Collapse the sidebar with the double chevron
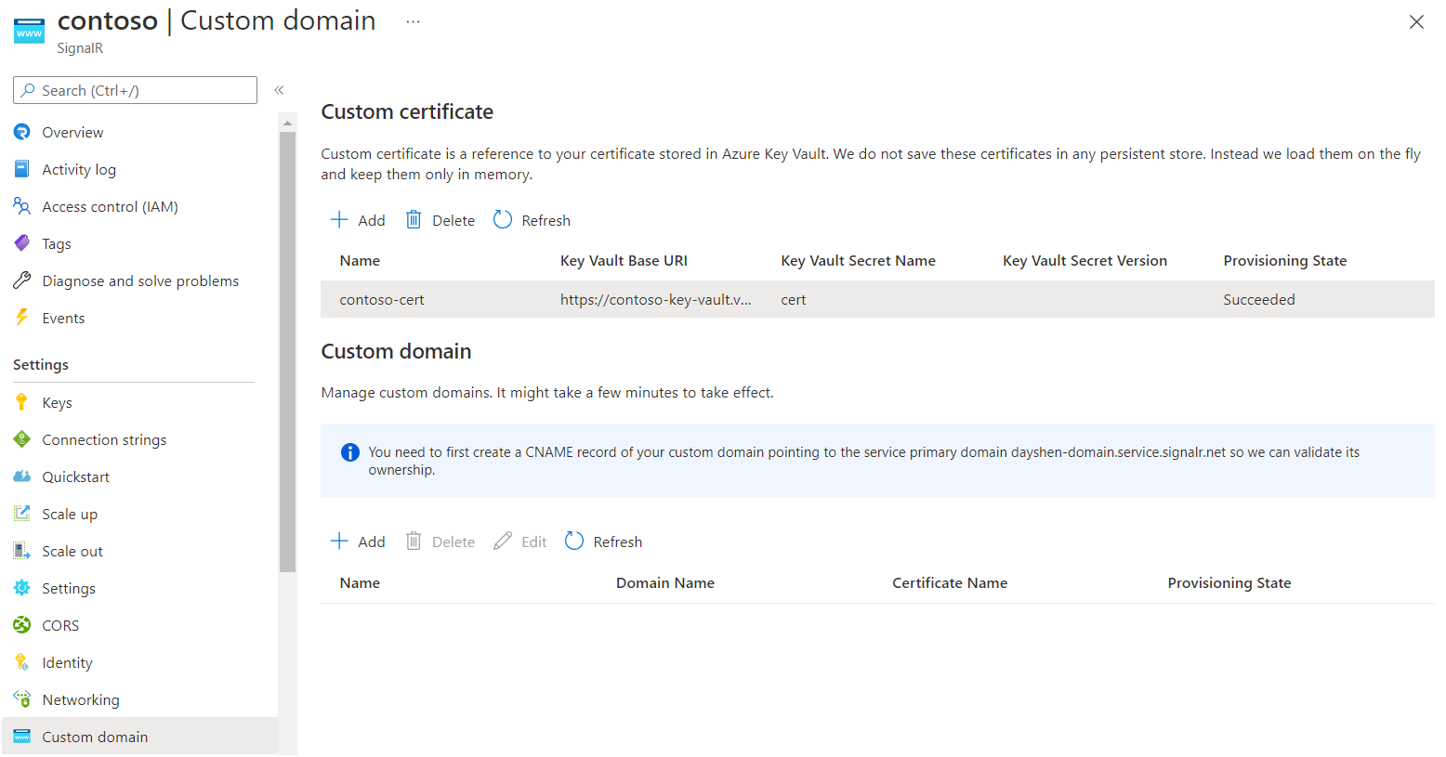Image resolution: width=1446 pixels, height=757 pixels. pyautogui.click(x=279, y=89)
